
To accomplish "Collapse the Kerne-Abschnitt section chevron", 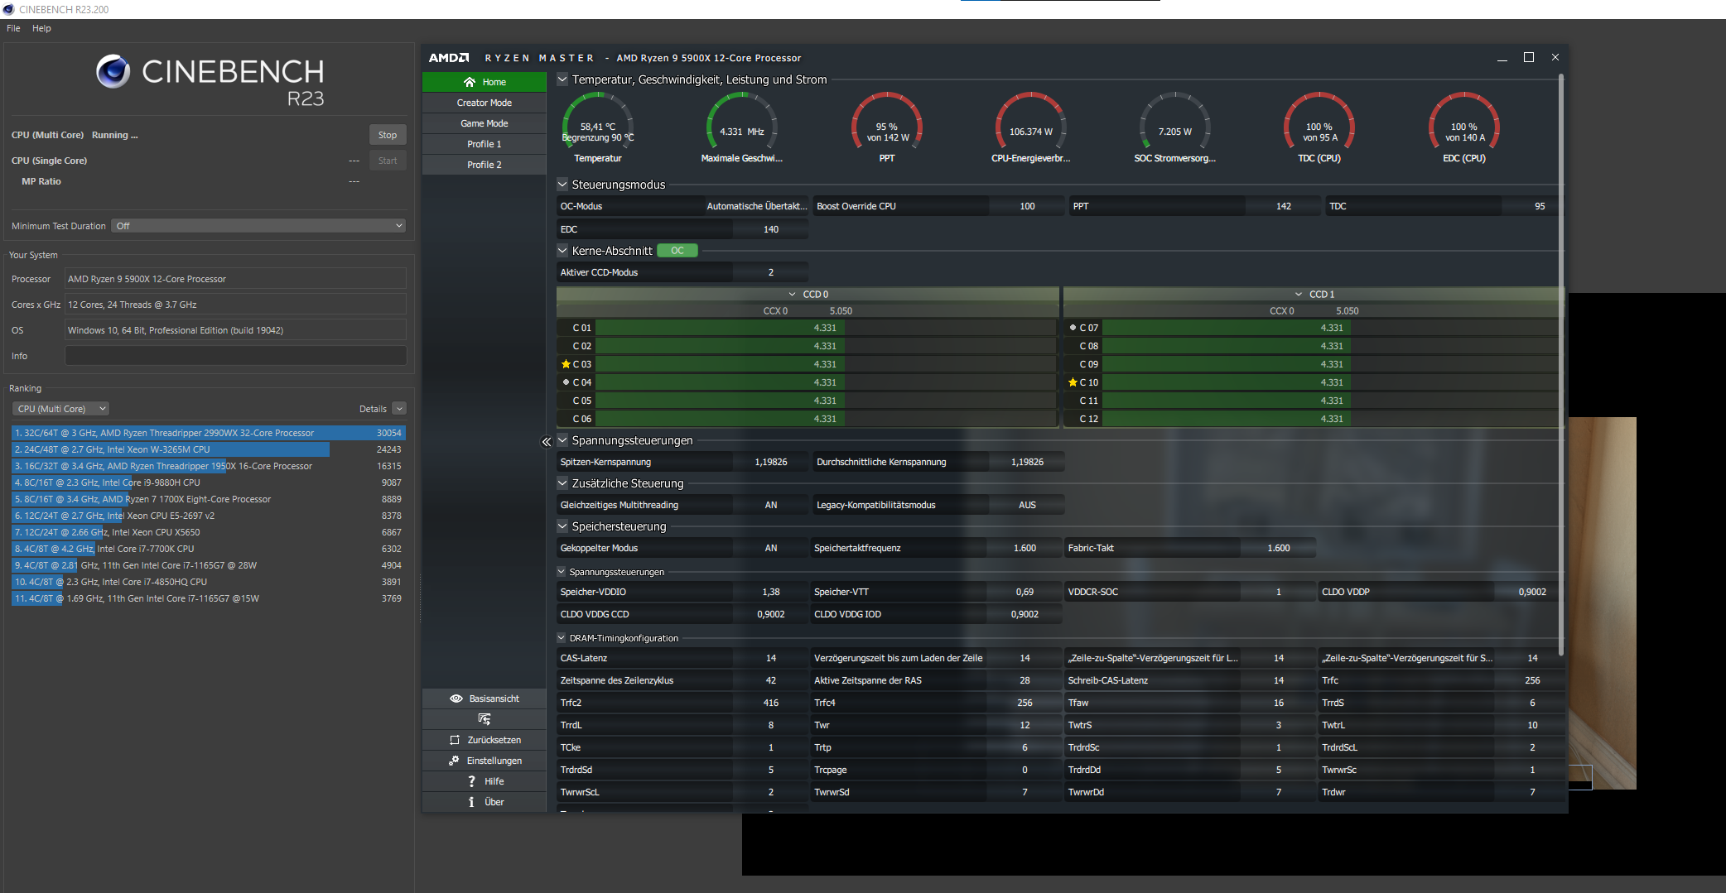I will [562, 251].
